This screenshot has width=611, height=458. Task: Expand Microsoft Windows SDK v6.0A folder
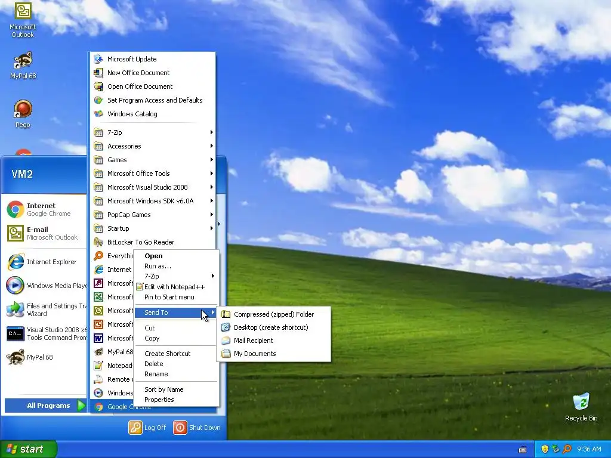(x=153, y=201)
